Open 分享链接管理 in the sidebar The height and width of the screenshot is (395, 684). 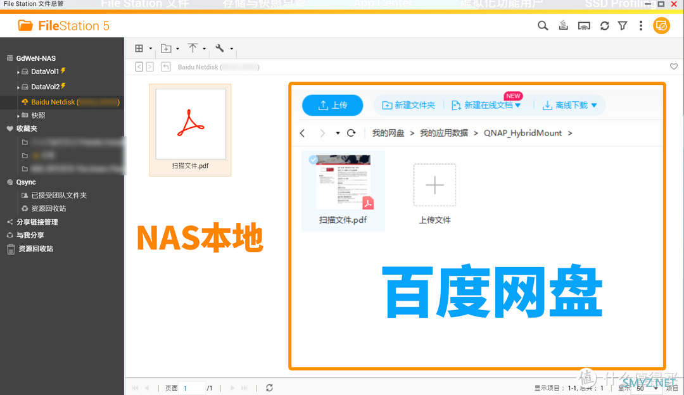tap(37, 222)
